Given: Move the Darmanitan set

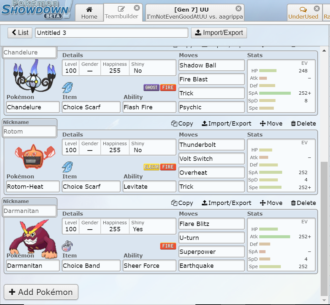Looking at the screenshot, I should click(271, 203).
